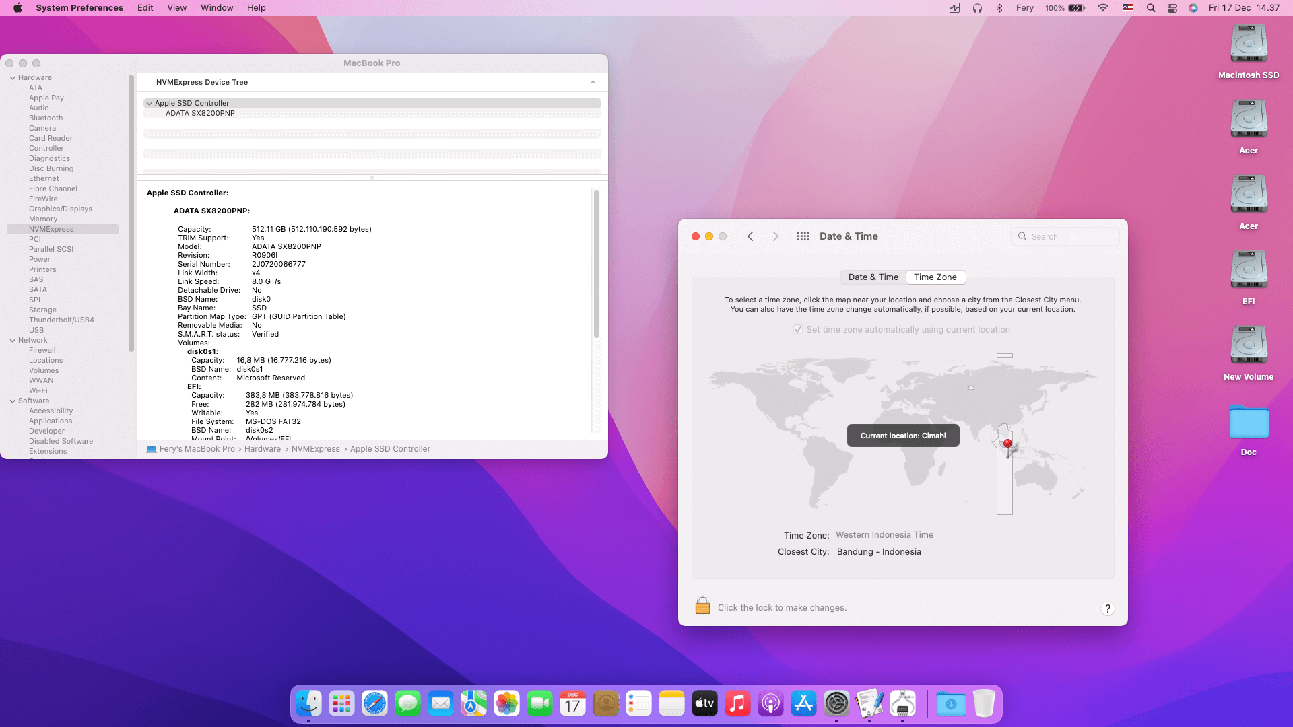Select Graphics/Displays in the sidebar

(61, 209)
